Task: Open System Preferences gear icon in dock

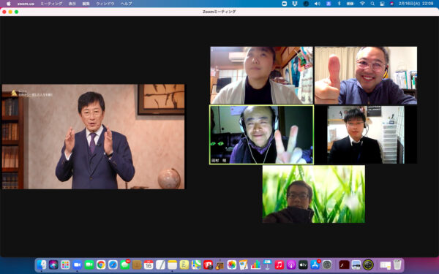Action: click(327, 265)
